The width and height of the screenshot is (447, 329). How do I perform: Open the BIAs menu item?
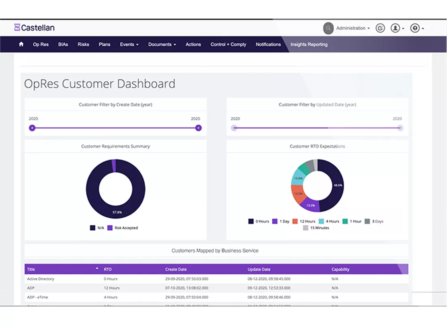pos(63,44)
